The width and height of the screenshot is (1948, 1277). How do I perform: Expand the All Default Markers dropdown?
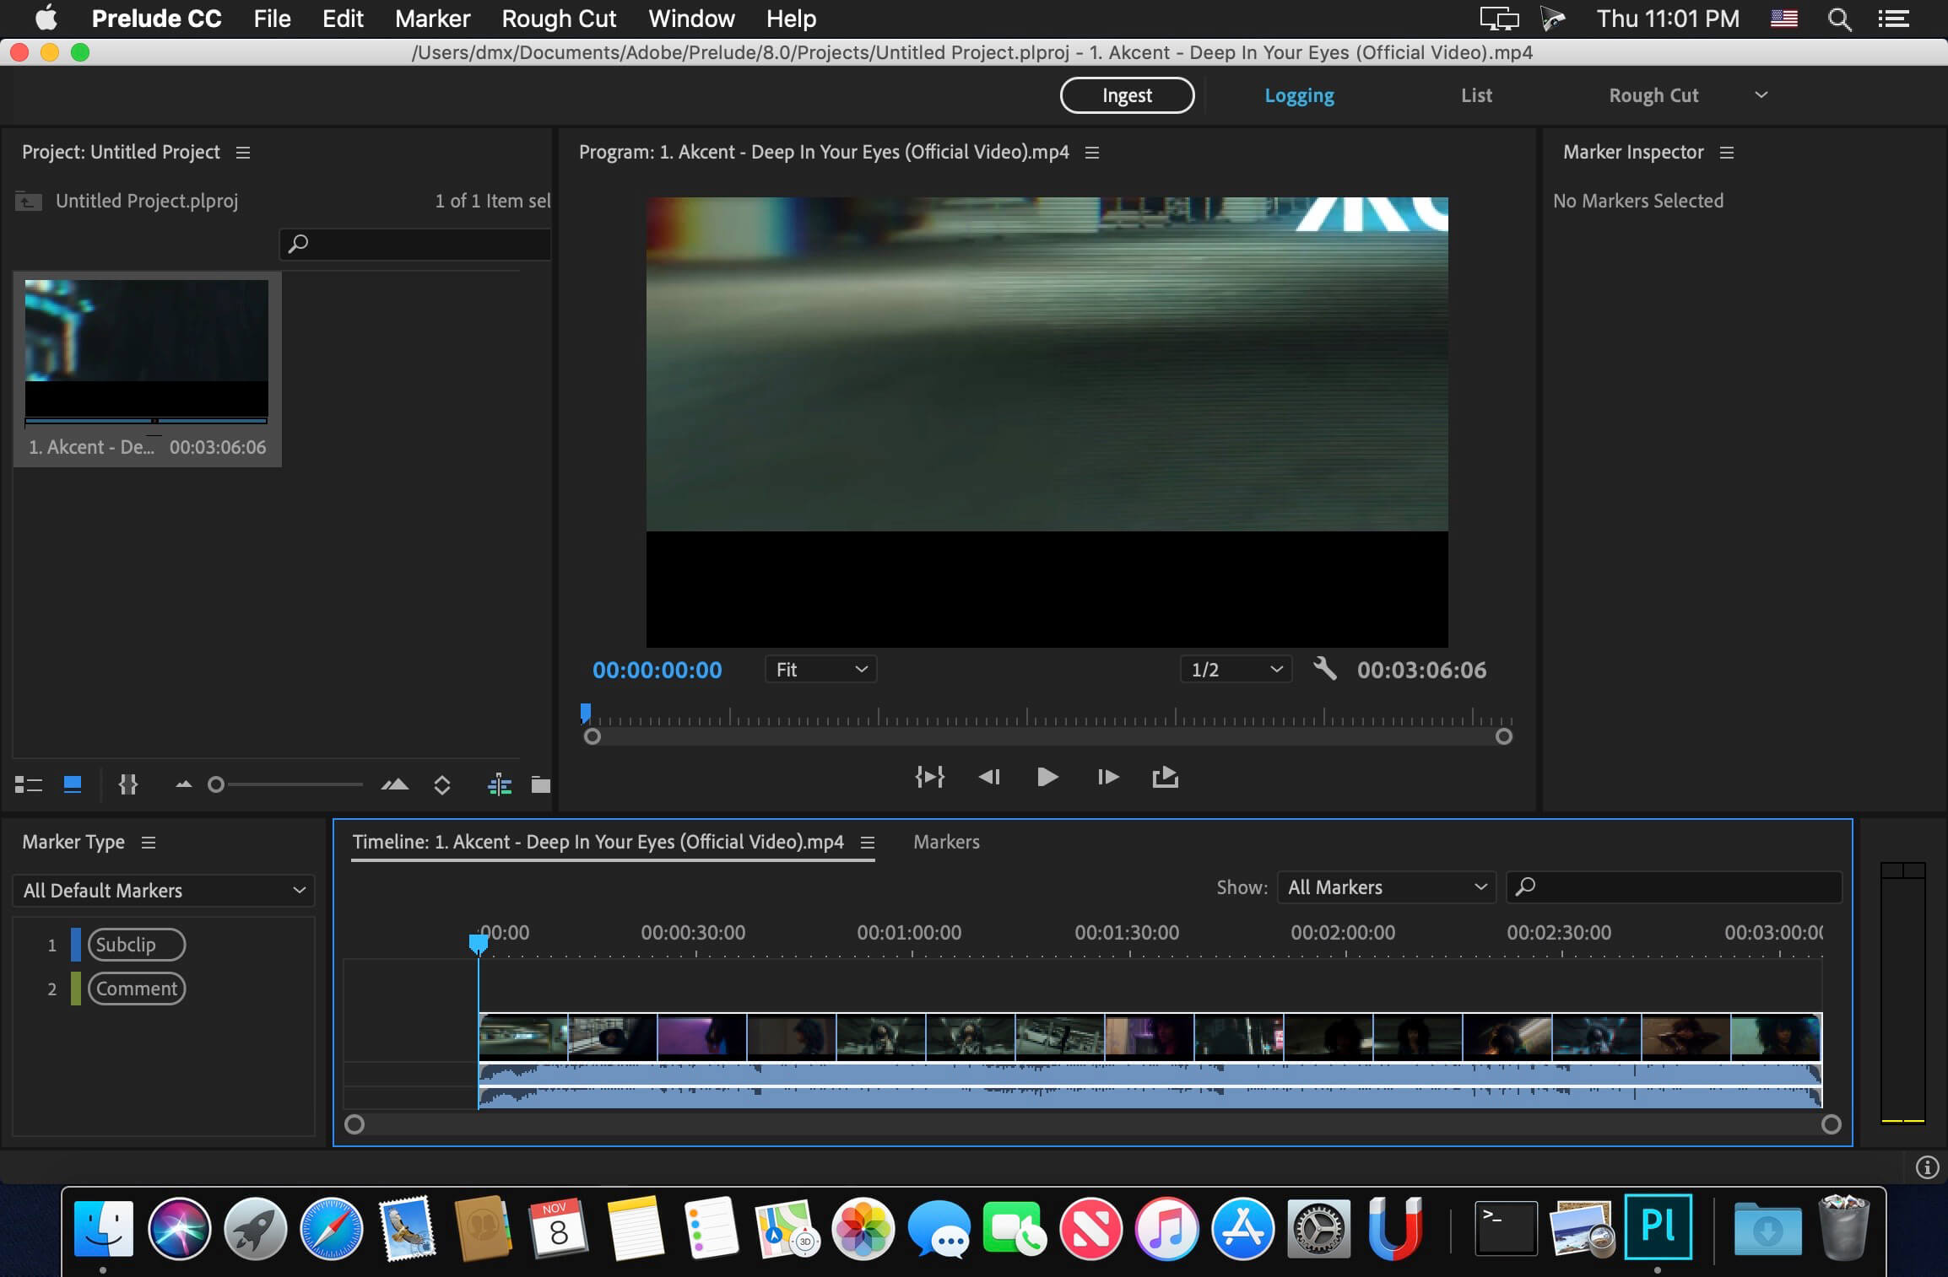[163, 891]
